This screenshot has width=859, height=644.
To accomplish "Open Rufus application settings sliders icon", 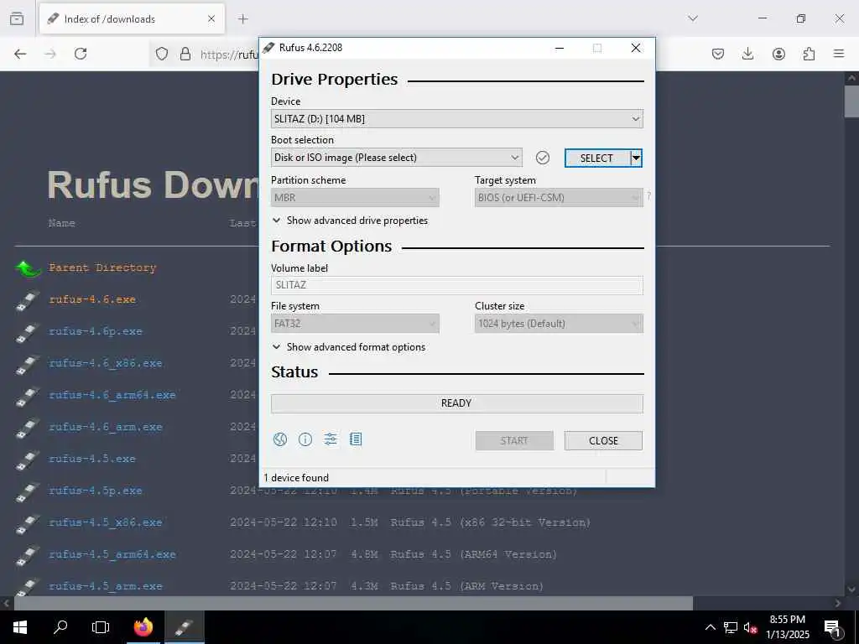I will click(x=331, y=439).
